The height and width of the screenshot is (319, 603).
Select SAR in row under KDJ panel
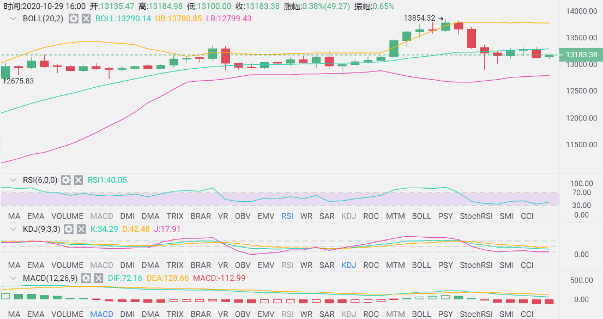[327, 265]
